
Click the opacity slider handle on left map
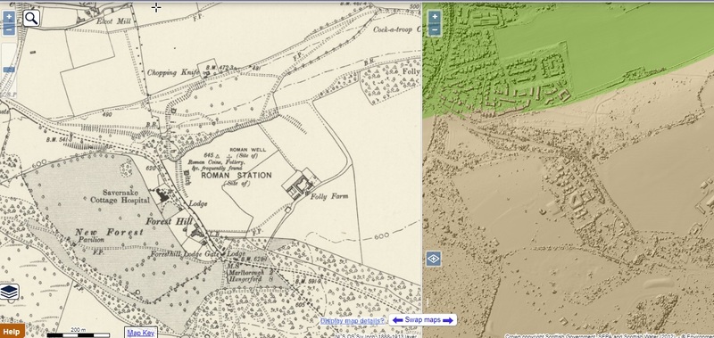pos(9,70)
